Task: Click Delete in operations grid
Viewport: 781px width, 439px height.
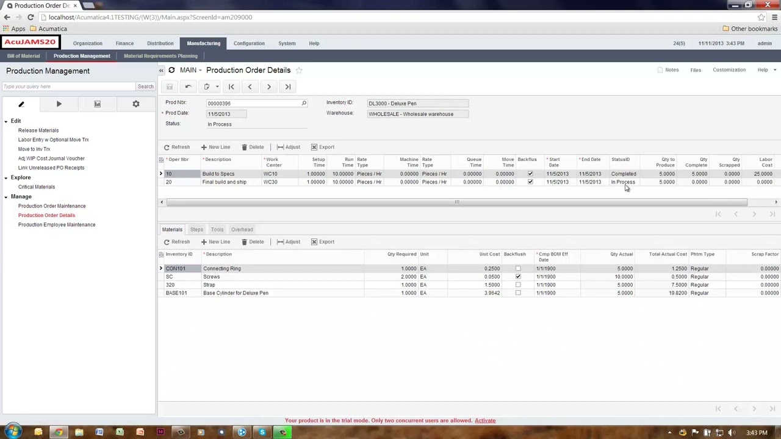Action: tap(253, 147)
